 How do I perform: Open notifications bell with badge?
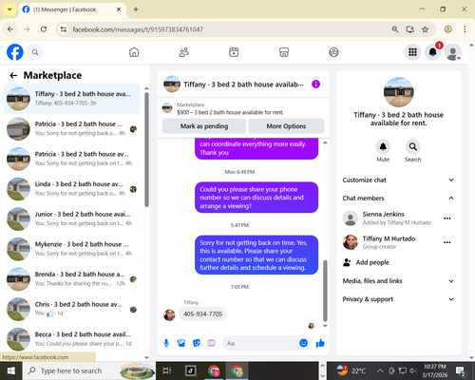click(x=433, y=52)
